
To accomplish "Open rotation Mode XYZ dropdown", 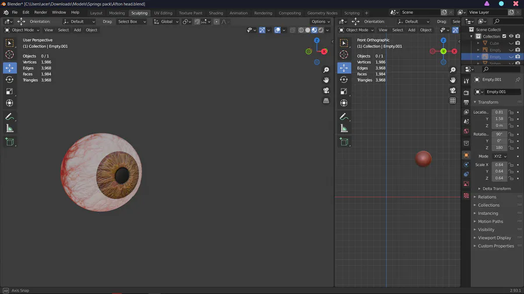I will (500, 156).
